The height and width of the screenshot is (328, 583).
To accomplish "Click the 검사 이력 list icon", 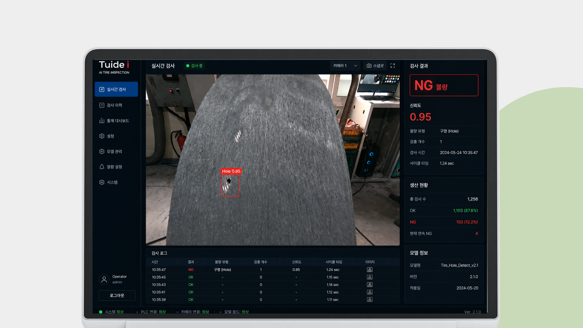I will tap(102, 105).
